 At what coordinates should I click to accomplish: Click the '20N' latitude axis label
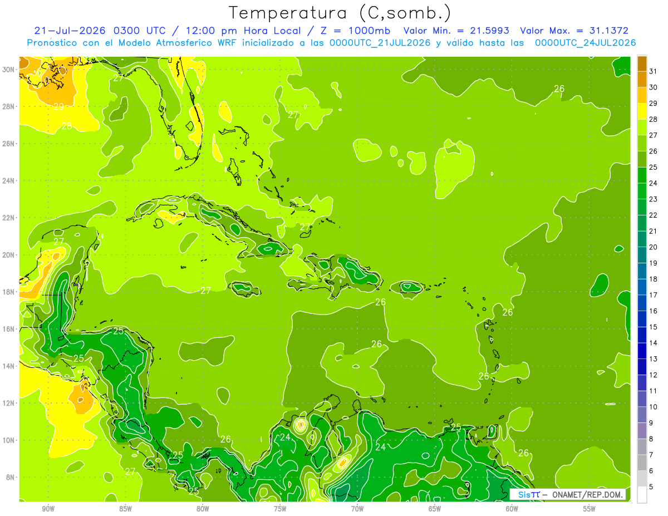pyautogui.click(x=8, y=255)
